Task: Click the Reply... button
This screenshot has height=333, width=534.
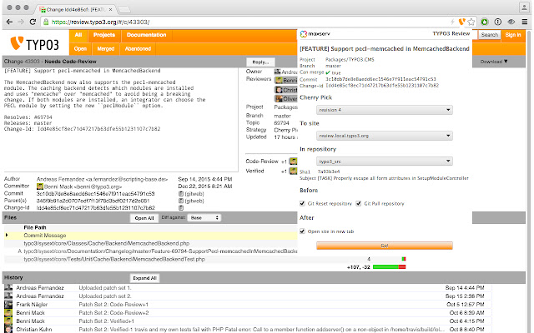Action: point(260,62)
